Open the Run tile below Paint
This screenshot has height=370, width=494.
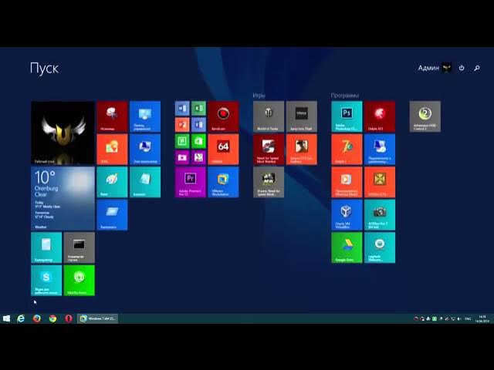(112, 214)
